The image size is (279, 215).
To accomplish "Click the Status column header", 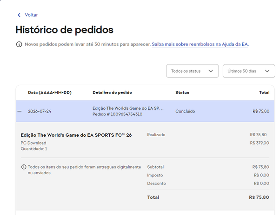I will tap(182, 93).
